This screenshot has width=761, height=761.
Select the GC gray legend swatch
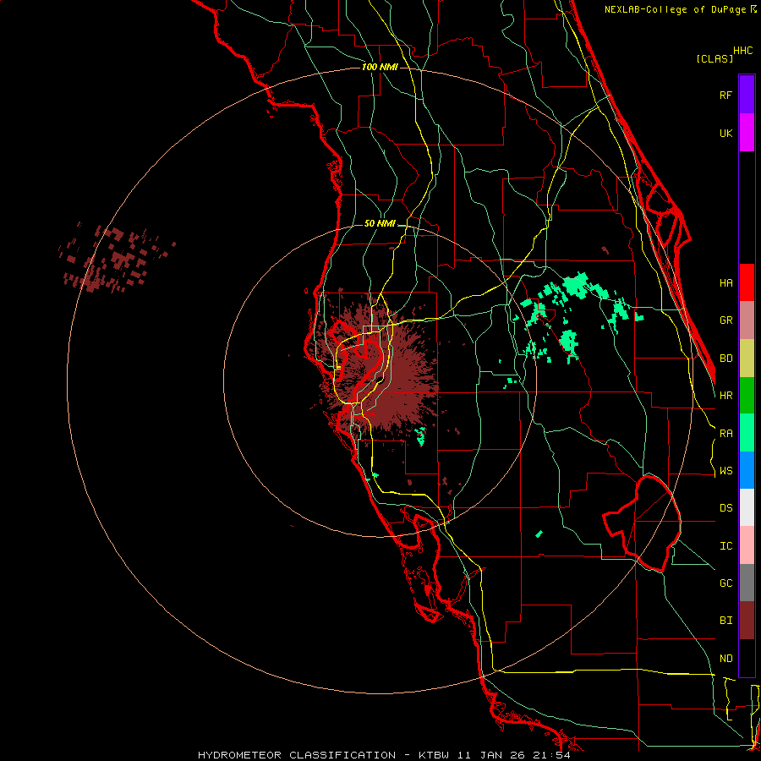[x=747, y=583]
